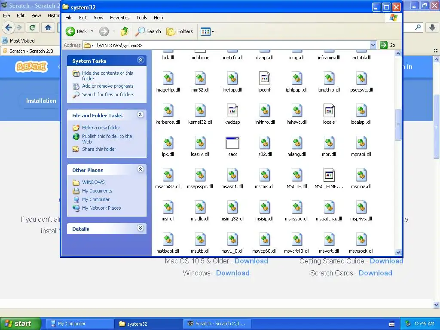Select the mscms.dll file icon
The height and width of the screenshot is (330, 440).
[264, 175]
